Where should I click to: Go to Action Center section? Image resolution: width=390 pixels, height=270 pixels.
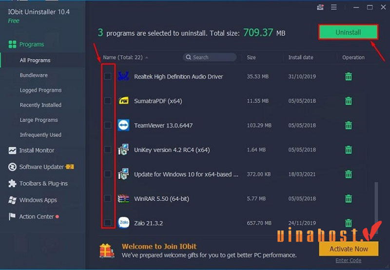tap(37, 216)
